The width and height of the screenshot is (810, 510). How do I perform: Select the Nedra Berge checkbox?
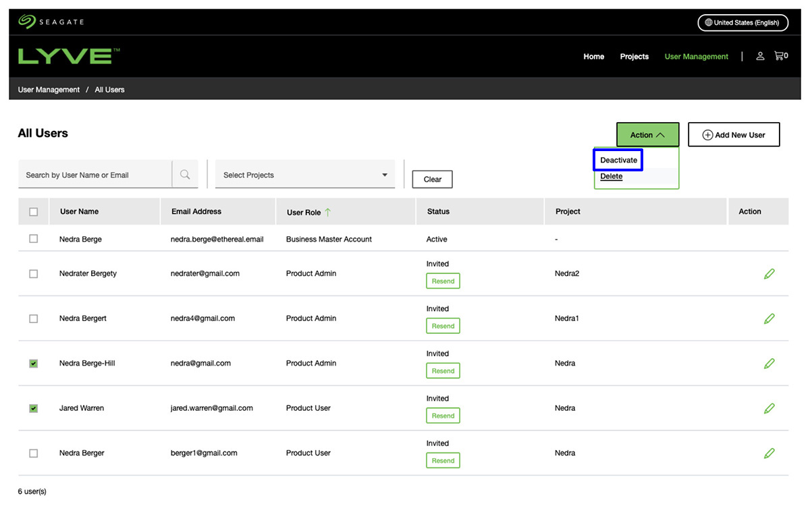click(34, 239)
